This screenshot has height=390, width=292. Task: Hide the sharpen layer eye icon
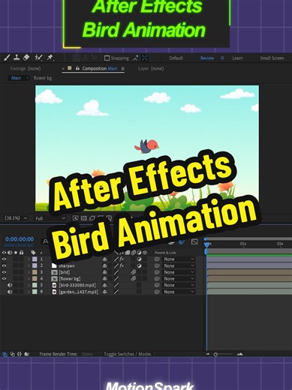tap(4, 265)
